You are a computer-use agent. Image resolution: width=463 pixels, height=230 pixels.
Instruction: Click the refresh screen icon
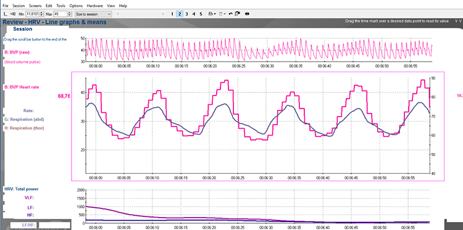pyautogui.click(x=238, y=14)
